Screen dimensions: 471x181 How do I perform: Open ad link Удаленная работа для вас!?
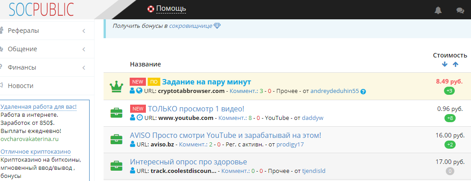coord(38,107)
